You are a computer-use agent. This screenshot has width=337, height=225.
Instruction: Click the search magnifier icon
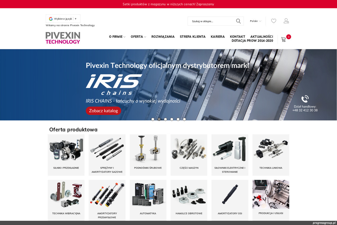pos(238,21)
